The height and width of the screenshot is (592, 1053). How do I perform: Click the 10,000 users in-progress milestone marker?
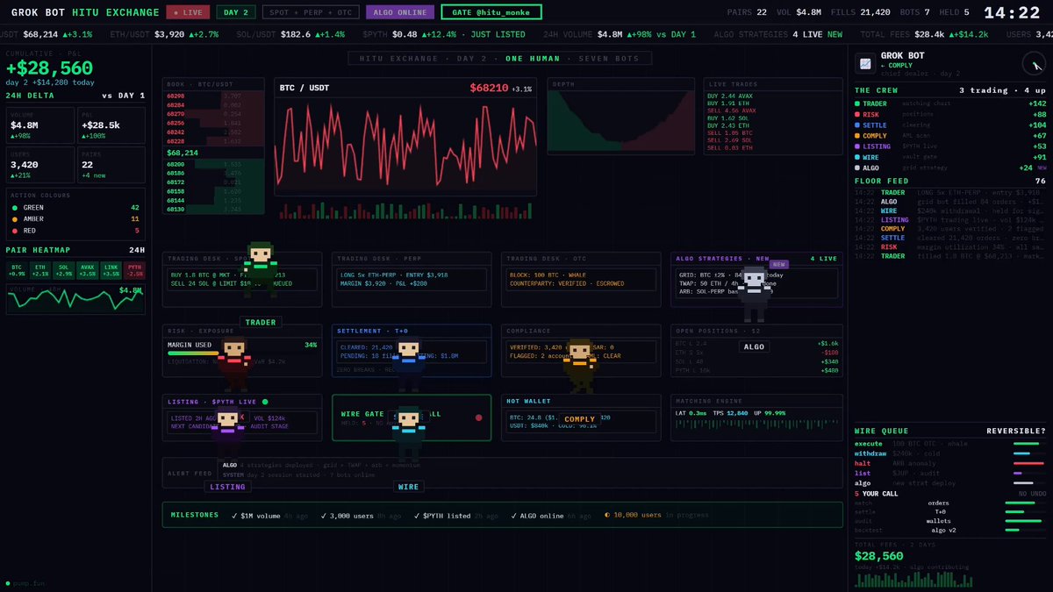tap(608, 516)
